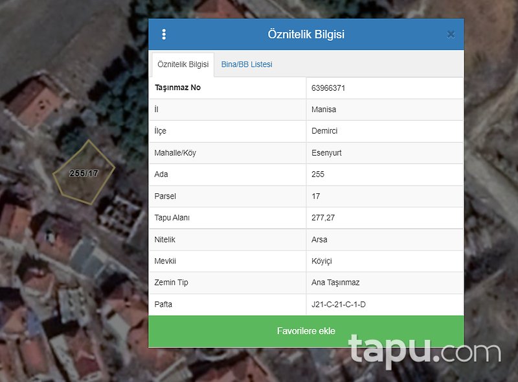
Task: Click the Mahalle/Köy row label
Action: pyautogui.click(x=175, y=153)
